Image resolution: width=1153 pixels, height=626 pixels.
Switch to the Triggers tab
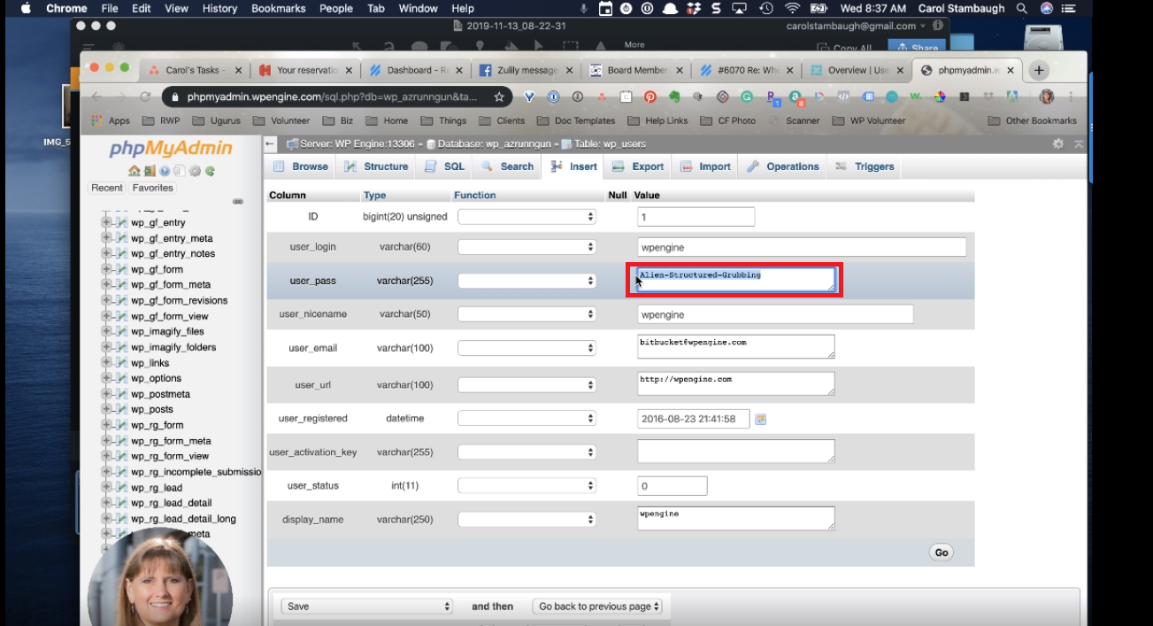coord(865,166)
